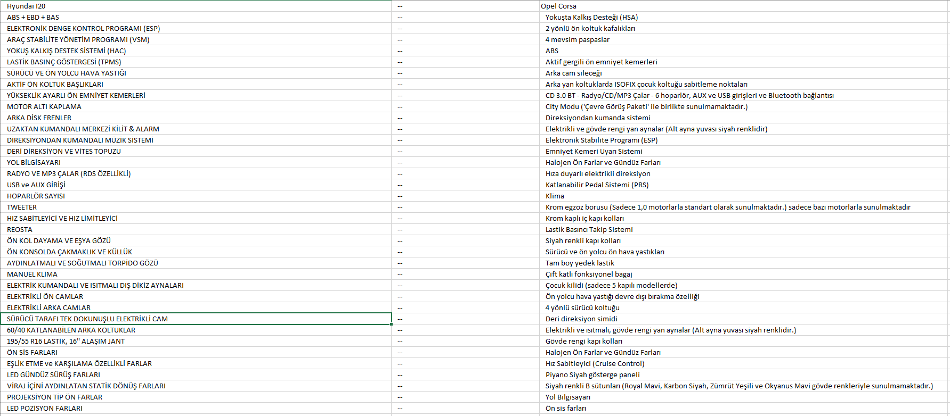Click Yokuşta Kalkış Desteği (HSA) cell
950x416 pixels.
coord(744,17)
